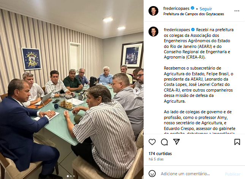
Task: Select third carousel dot indicator
Action: [x=74, y=176]
